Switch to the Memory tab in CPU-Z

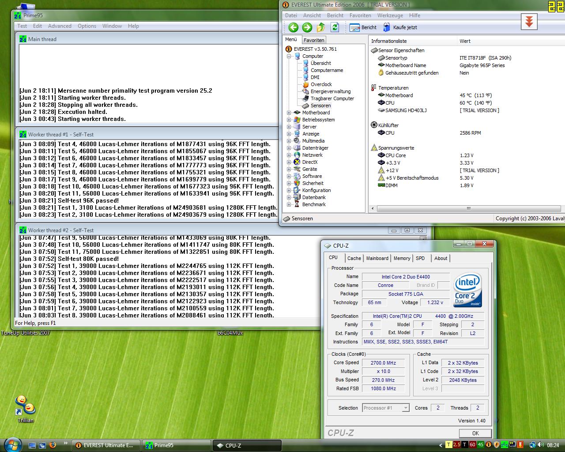[402, 259]
